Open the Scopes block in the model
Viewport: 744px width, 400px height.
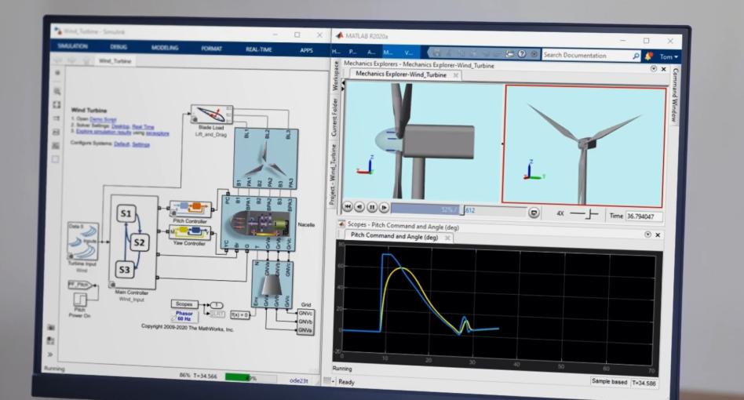184,304
